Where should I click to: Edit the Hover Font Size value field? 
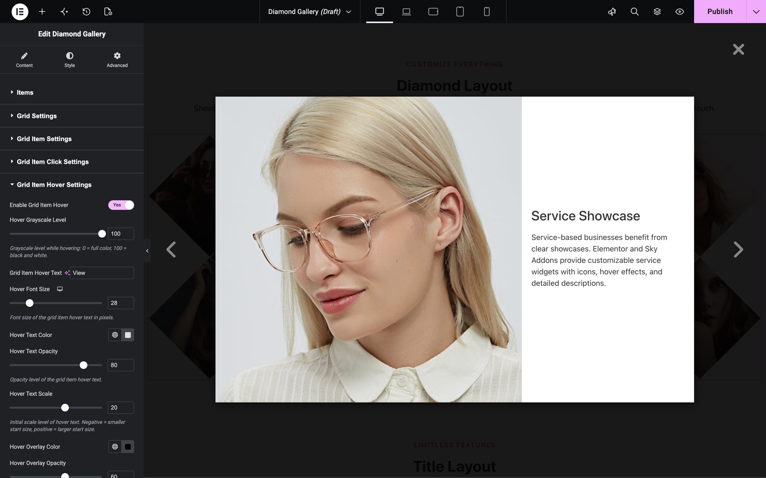point(121,303)
